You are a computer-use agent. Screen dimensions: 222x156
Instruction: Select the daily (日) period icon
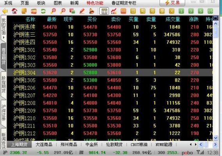(x=133, y=11)
